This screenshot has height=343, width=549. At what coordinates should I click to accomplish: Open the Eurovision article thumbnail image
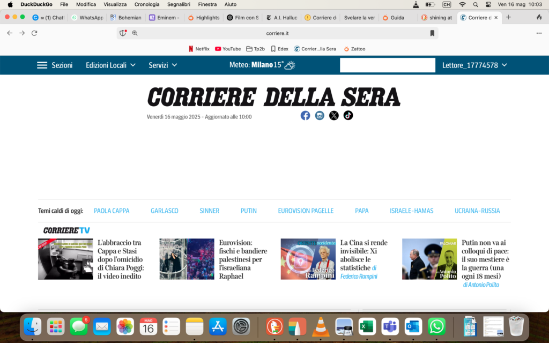187,259
